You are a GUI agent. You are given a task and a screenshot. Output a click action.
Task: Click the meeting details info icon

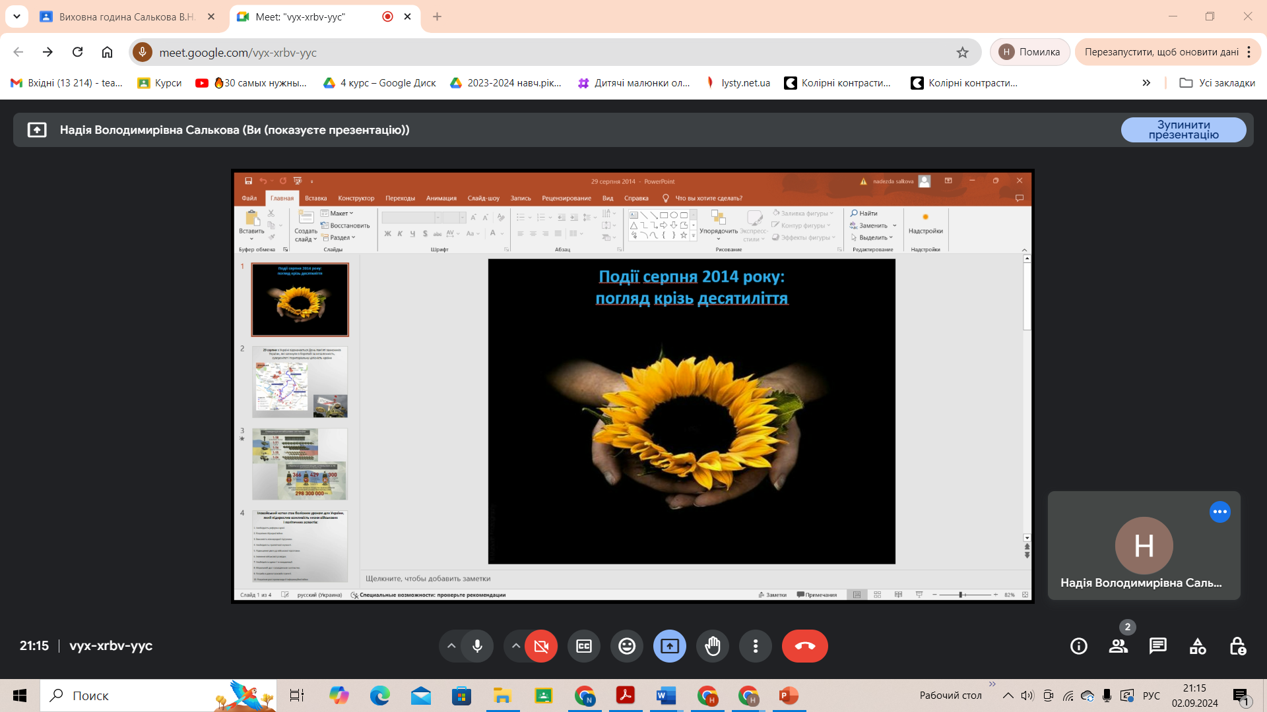tap(1079, 646)
